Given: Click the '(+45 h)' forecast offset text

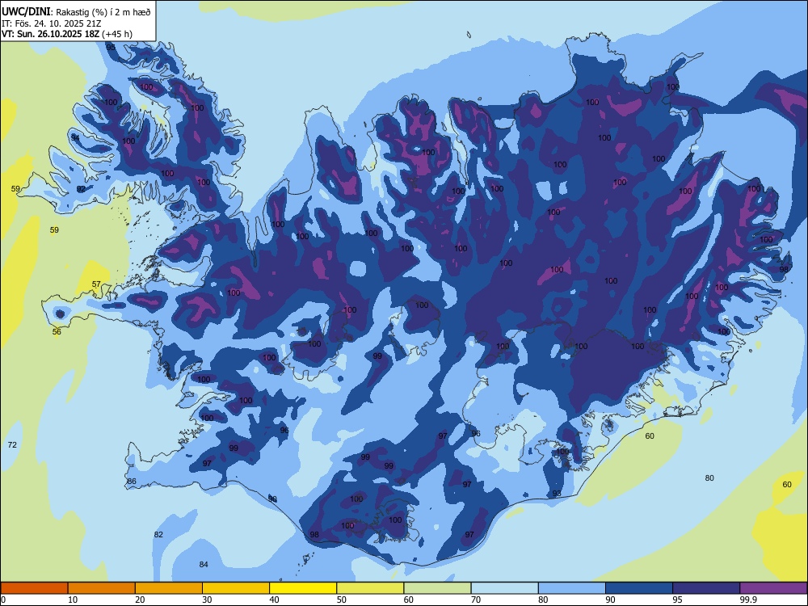Looking at the screenshot, I should 117,34.
